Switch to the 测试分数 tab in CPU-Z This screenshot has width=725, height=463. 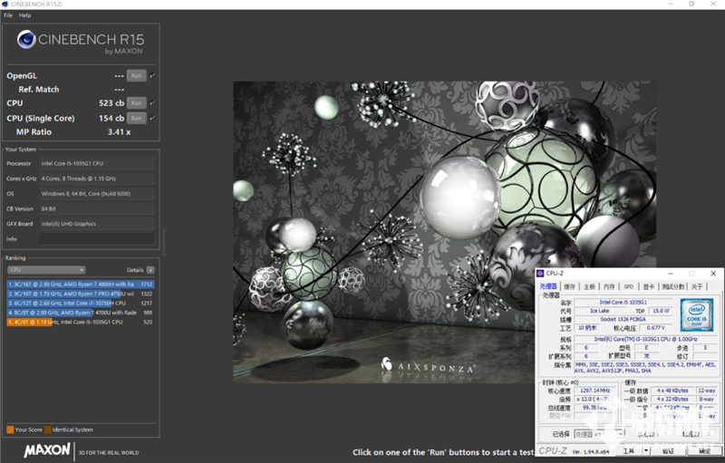click(x=673, y=286)
